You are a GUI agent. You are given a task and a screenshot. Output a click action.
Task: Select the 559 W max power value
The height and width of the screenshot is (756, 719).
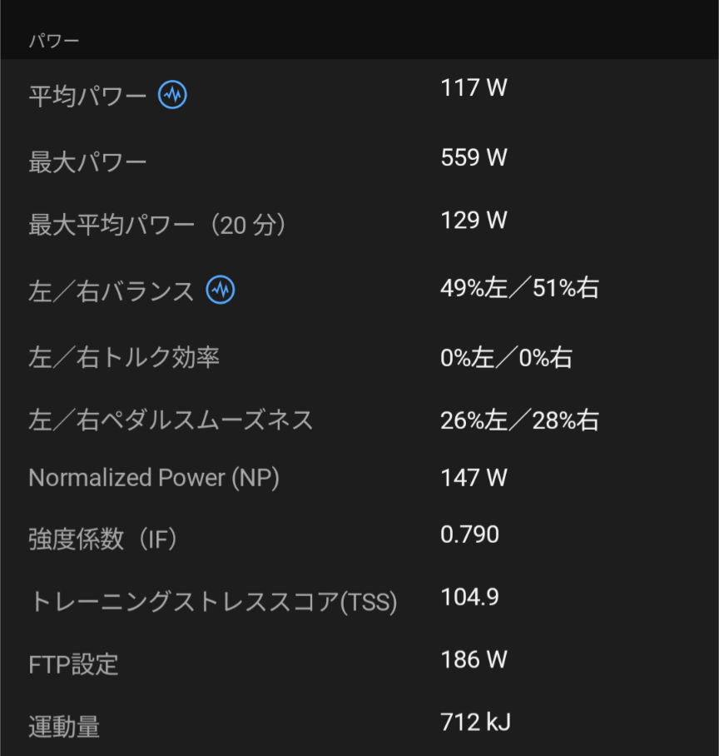pos(474,157)
